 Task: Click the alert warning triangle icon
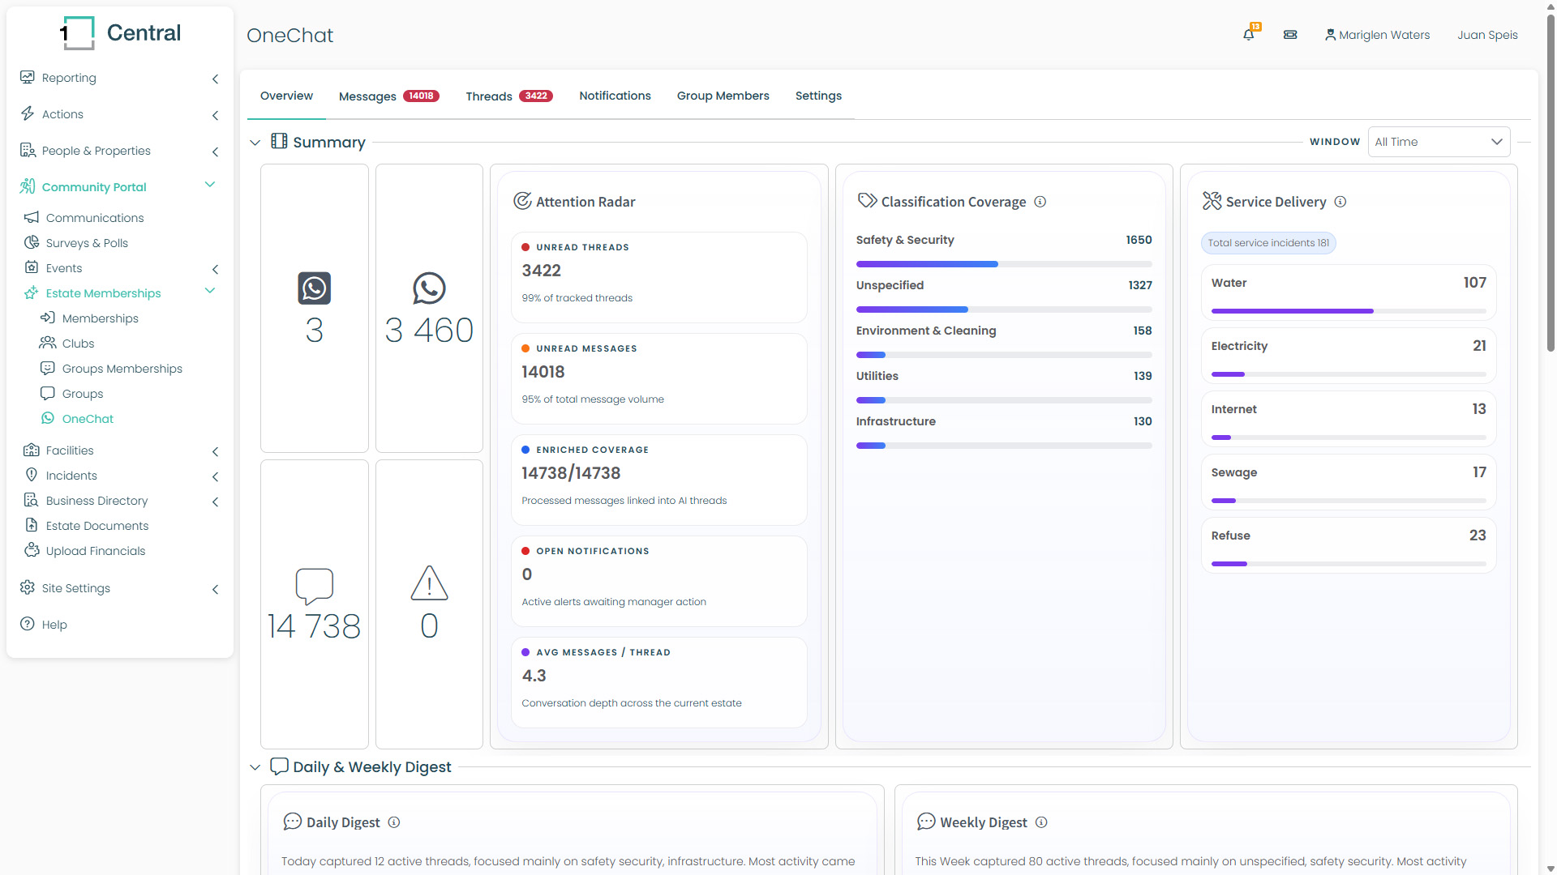(429, 583)
